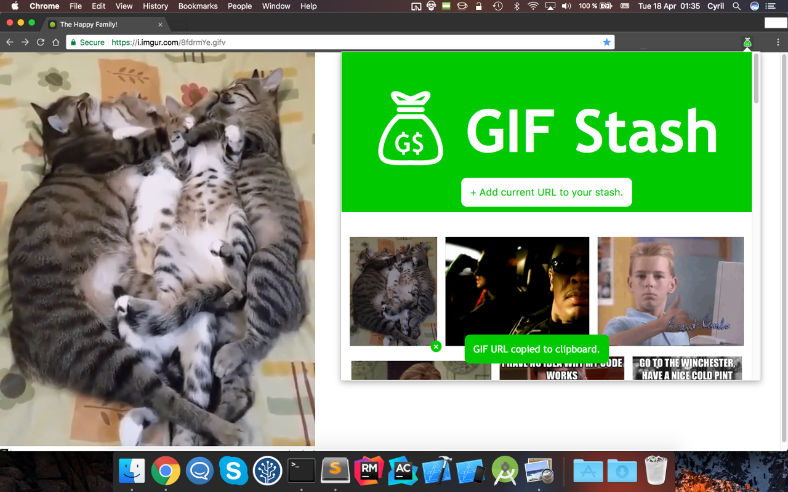Click the GIF Stash extension icon in toolbar

pos(747,42)
